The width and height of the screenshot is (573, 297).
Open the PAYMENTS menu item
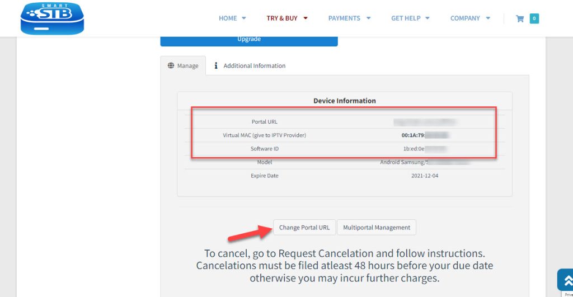tap(344, 18)
